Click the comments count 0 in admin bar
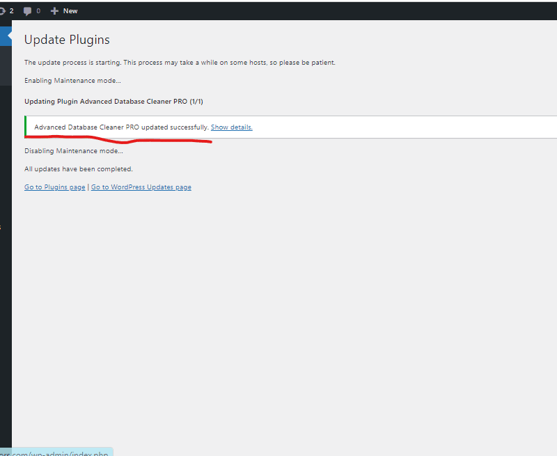 tap(38, 11)
